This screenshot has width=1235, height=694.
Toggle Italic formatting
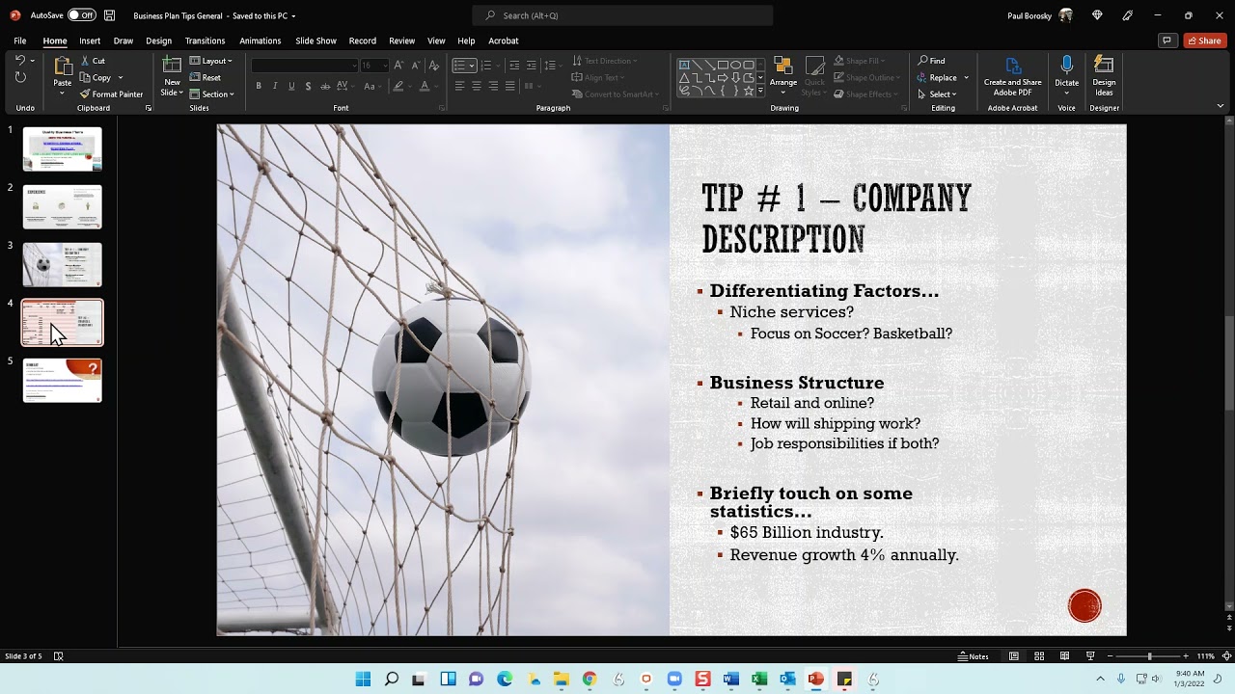[x=275, y=86]
